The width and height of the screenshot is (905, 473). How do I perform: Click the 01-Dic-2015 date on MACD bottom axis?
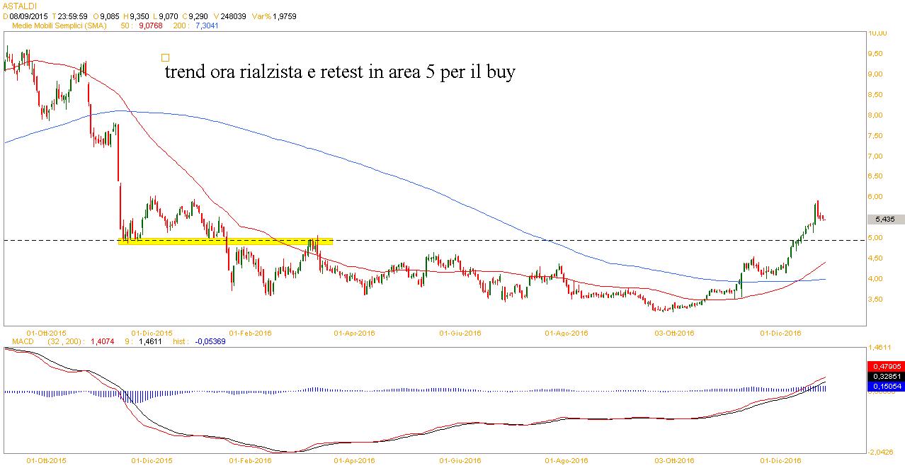point(152,460)
